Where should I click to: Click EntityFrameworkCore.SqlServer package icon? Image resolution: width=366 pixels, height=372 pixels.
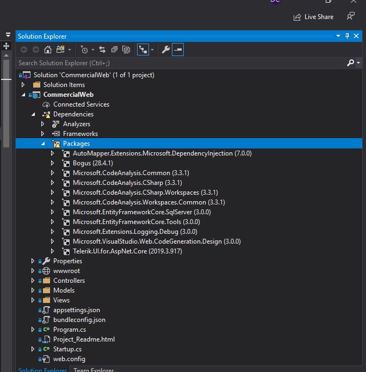click(x=66, y=212)
